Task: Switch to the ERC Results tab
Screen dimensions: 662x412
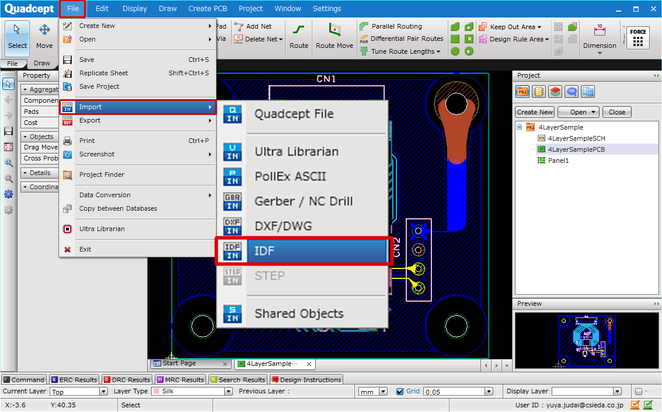Action: (x=74, y=379)
